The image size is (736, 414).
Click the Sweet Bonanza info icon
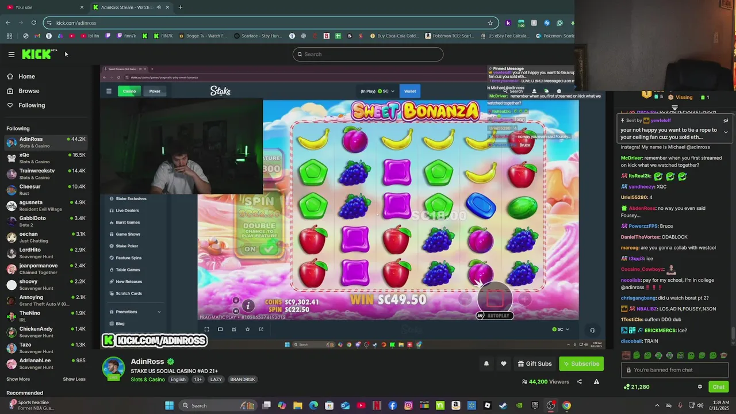(x=248, y=306)
